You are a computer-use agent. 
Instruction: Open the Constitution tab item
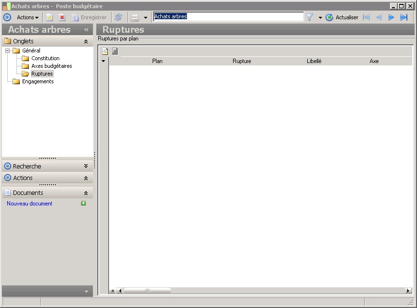point(45,58)
